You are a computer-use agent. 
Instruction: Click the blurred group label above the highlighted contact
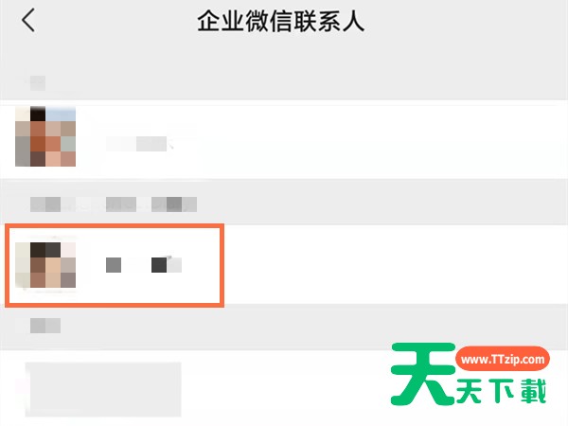click(x=114, y=204)
